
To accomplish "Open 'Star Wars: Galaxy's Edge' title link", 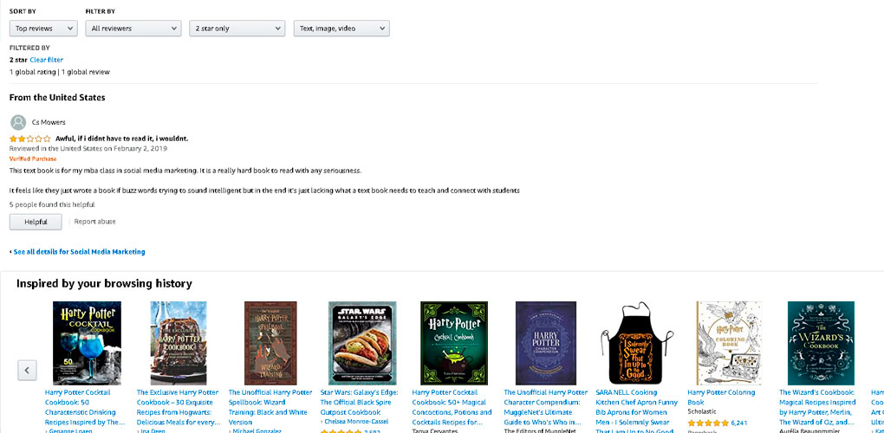I will pos(360,402).
